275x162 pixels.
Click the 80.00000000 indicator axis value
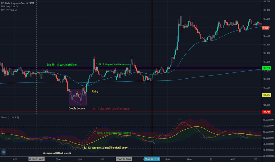tap(268, 120)
